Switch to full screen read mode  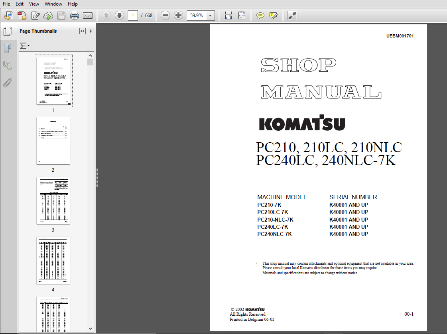click(x=292, y=16)
